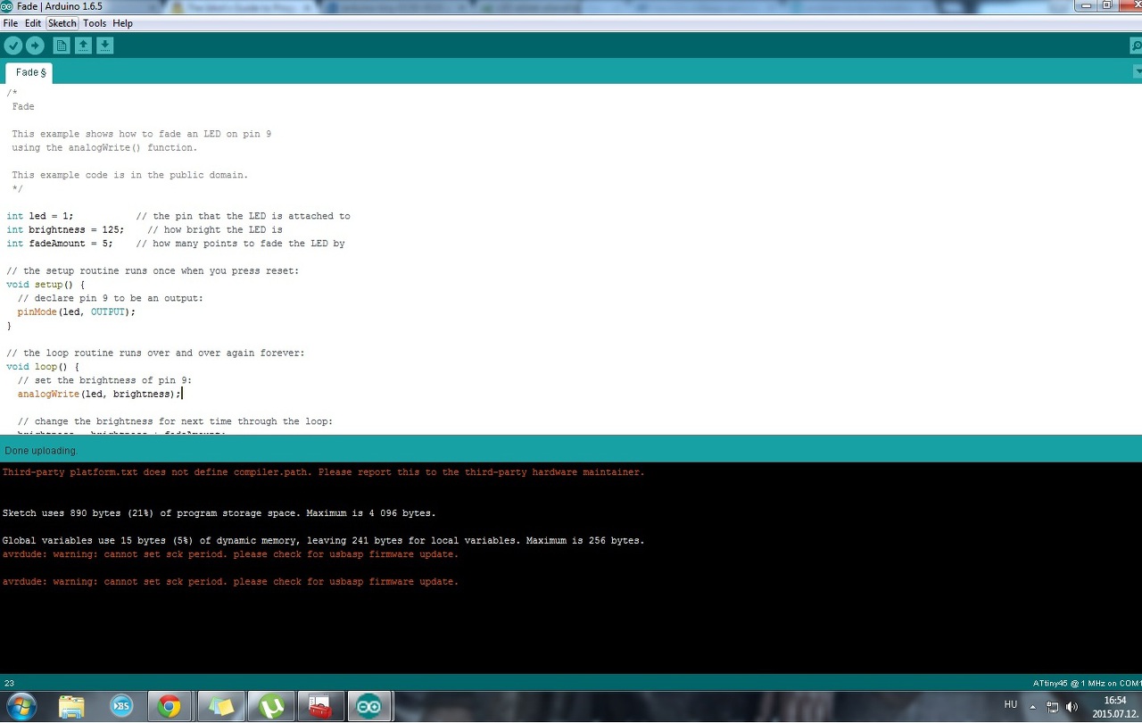Open the volume control in the system tray
This screenshot has height=723, width=1142.
tap(1072, 707)
